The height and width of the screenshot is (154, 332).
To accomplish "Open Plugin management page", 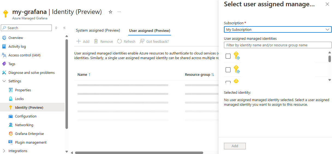I will tap(31, 142).
